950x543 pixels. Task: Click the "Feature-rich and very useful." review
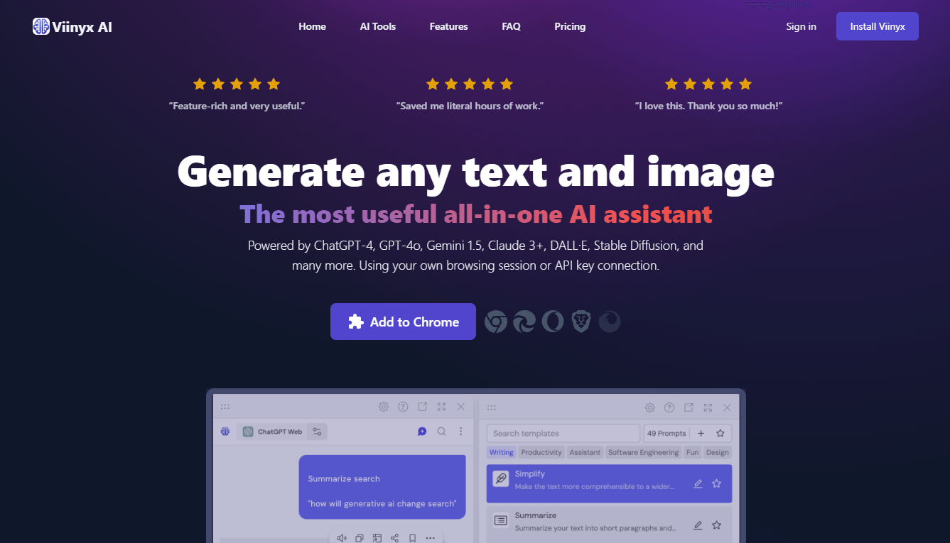(x=237, y=106)
